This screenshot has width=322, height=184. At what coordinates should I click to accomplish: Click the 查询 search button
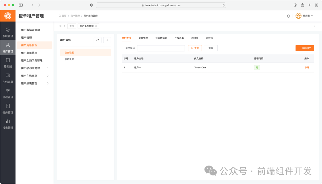[195, 48]
